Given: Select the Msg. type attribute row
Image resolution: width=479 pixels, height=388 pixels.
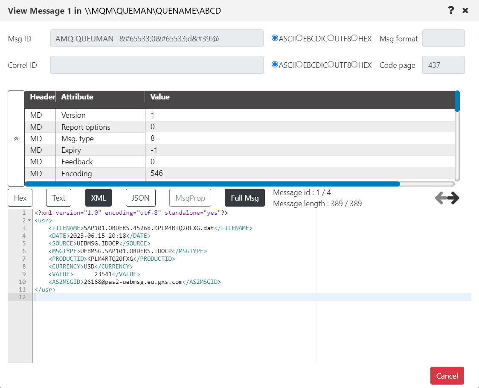Looking at the screenshot, I should tap(240, 138).
